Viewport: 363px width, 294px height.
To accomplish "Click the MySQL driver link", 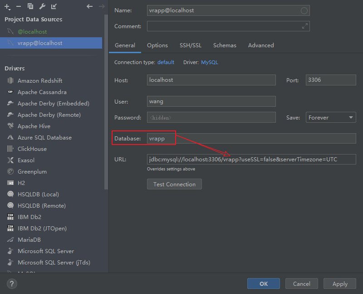I will coord(209,62).
